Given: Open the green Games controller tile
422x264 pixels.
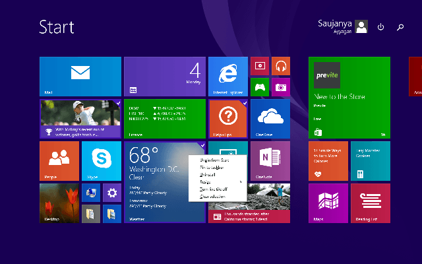Looking at the screenshot, I should (x=260, y=87).
